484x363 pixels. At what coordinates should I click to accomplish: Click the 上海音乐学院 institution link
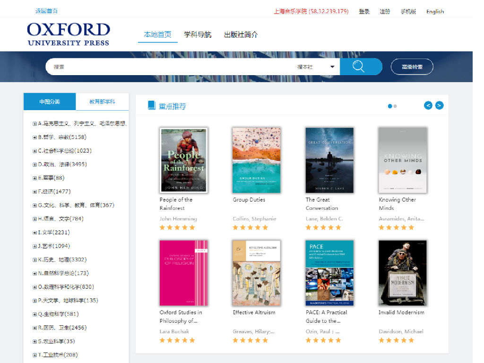(x=311, y=11)
